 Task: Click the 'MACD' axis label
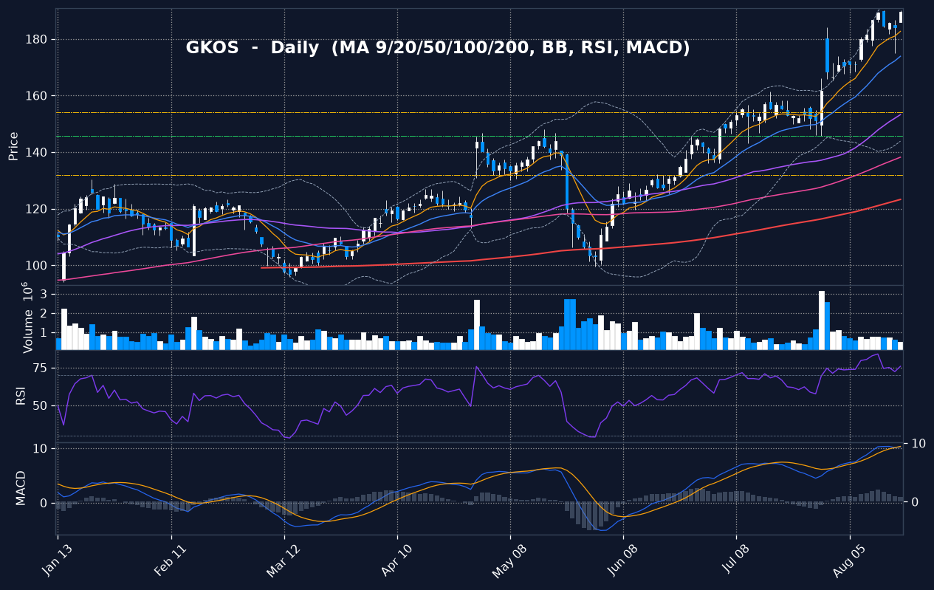tap(21, 488)
